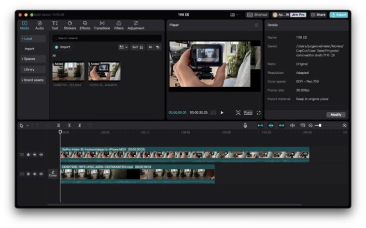Select Import in the sidebar

[29, 49]
